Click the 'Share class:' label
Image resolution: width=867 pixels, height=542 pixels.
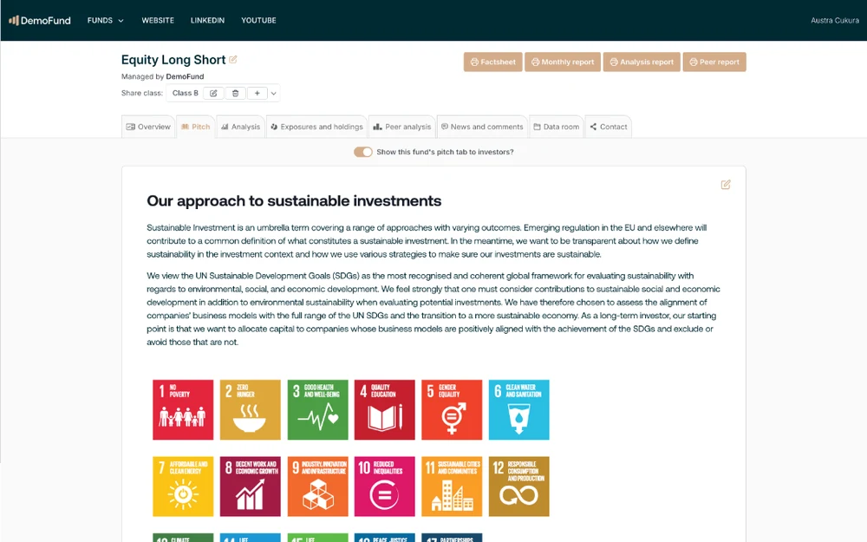pos(142,93)
